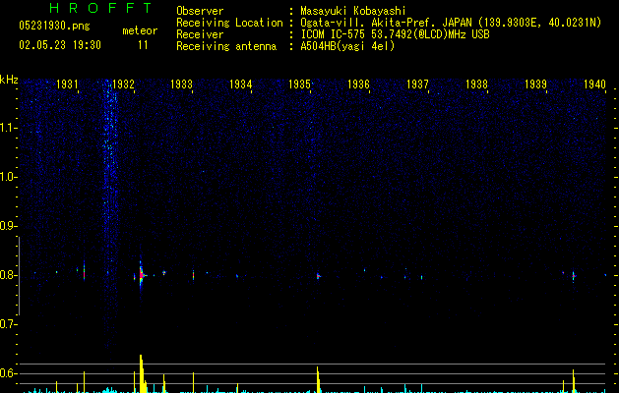The width and height of the screenshot is (619, 393).
Task: Click the 1935 time marker
Action: pos(299,84)
